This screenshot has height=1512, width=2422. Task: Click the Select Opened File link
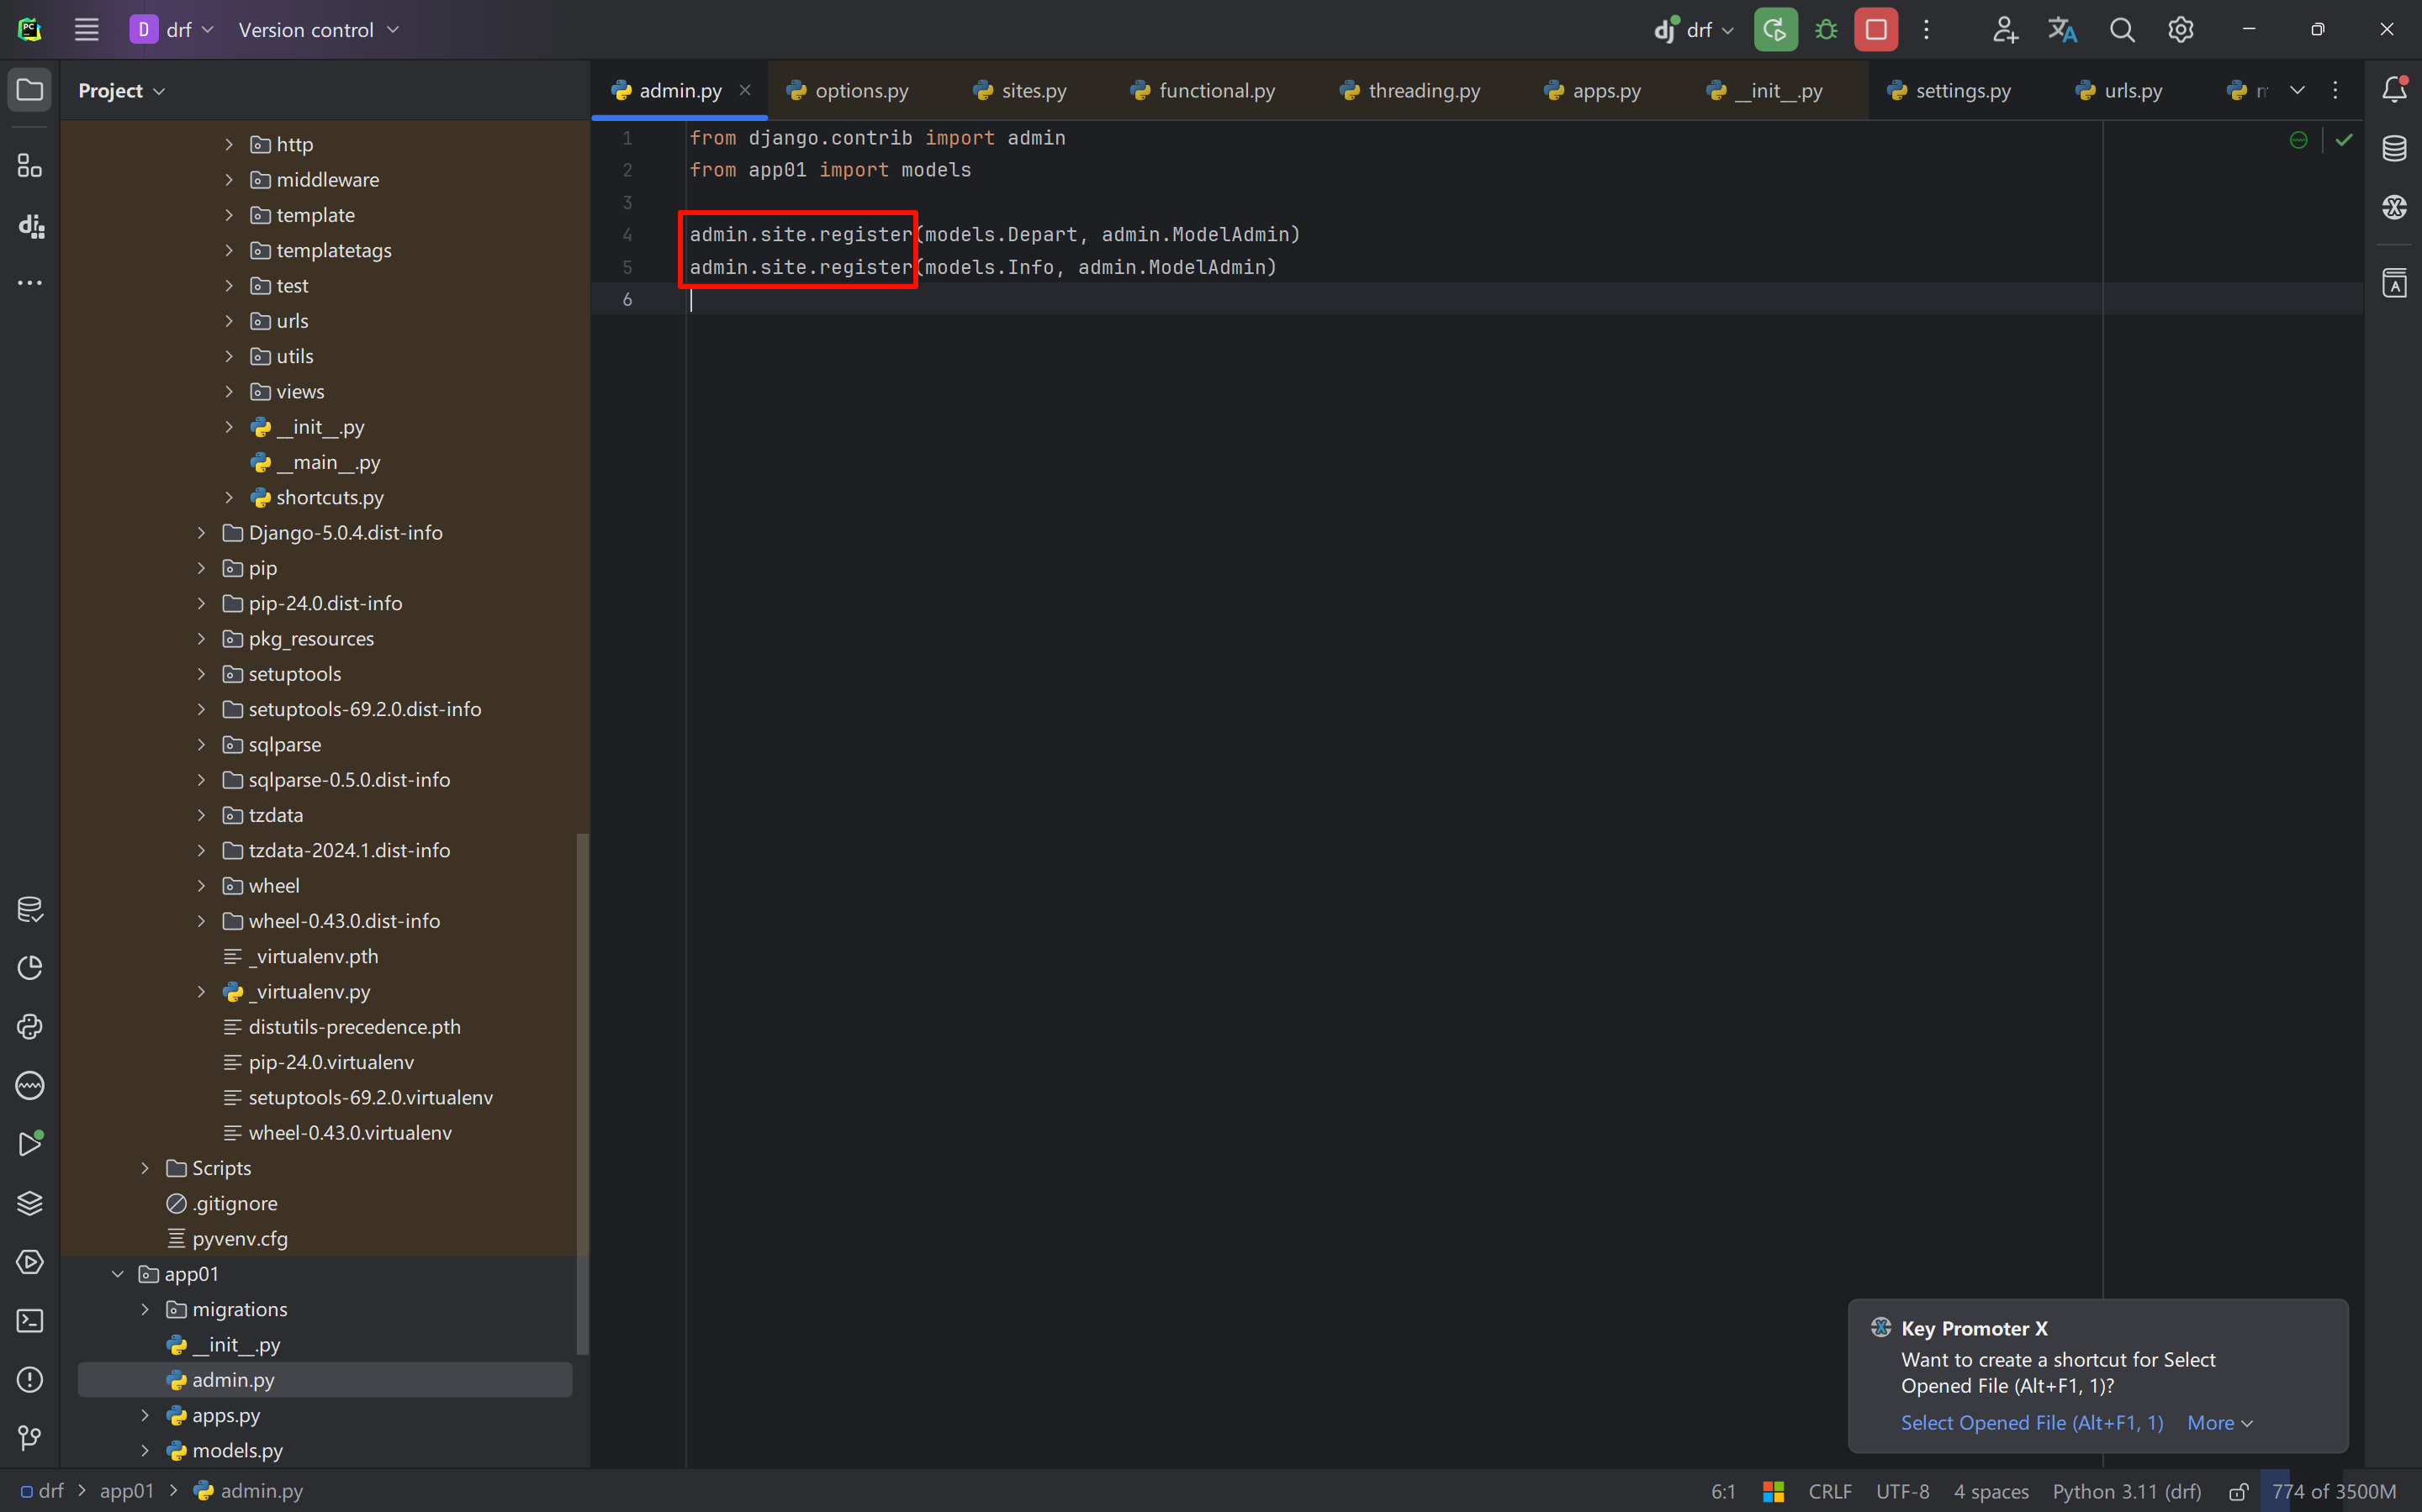(2031, 1422)
